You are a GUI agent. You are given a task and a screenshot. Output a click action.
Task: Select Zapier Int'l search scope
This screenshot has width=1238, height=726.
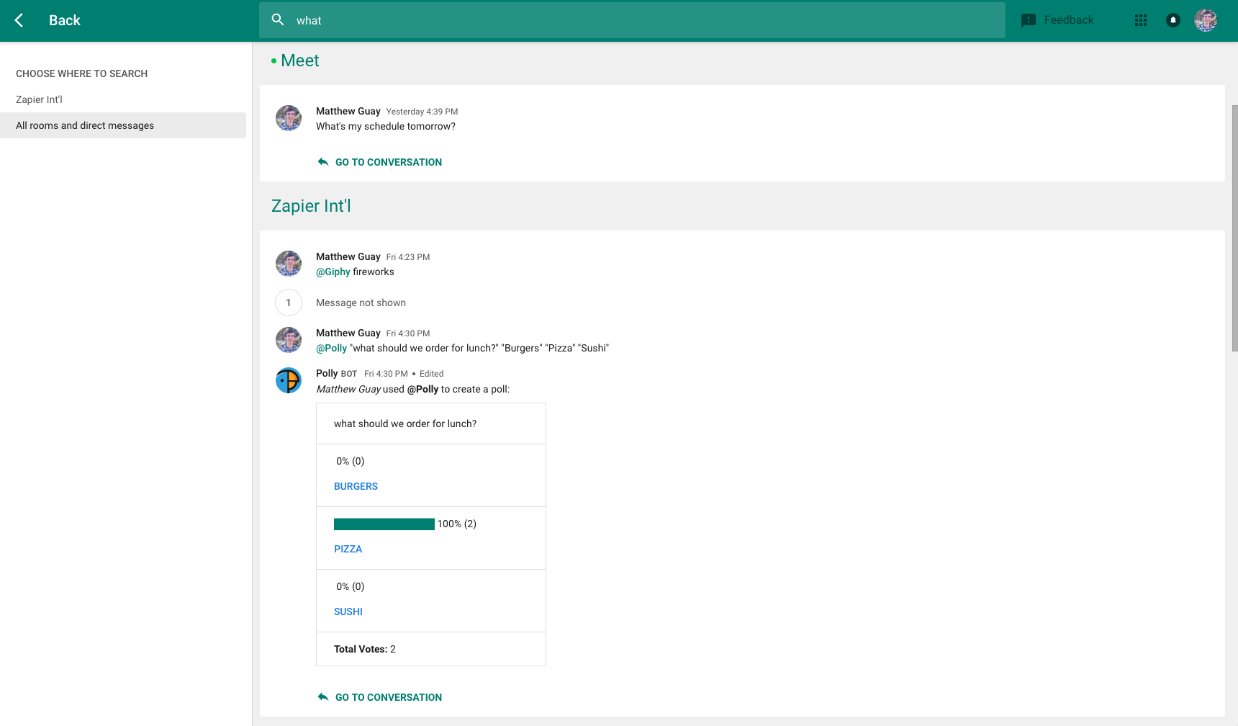click(40, 99)
